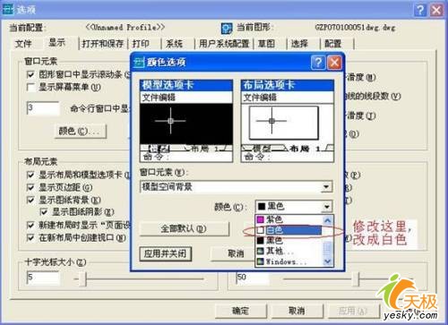
Task: Open the 用户系统配置 tab
Action: (224, 44)
